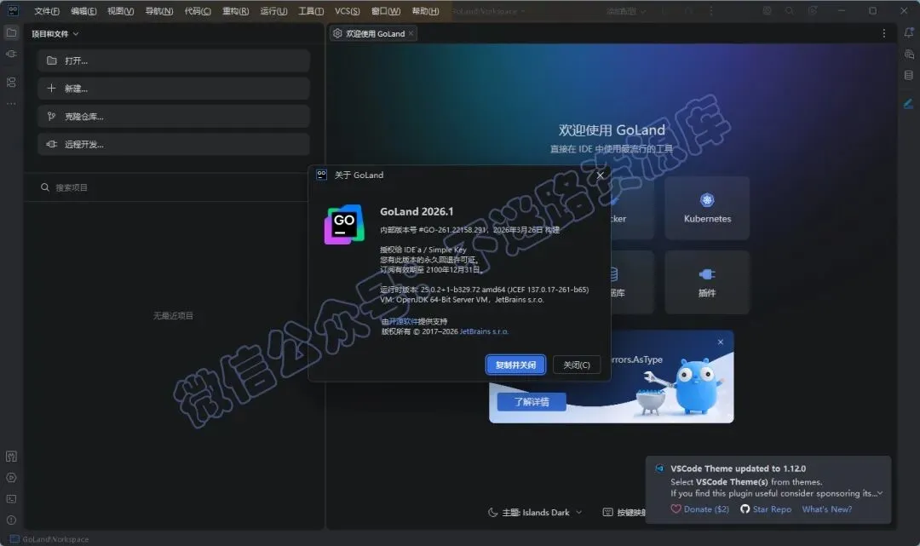The width and height of the screenshot is (920, 546).
Task: Open the 插件 plugins card
Action: coord(707,282)
